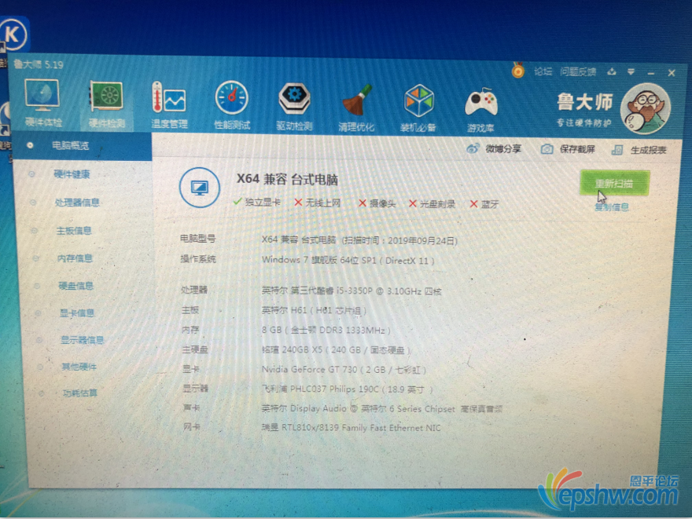Click the 摄像头 feature indicator
Viewport: 692px width, 519px height.
point(377,203)
